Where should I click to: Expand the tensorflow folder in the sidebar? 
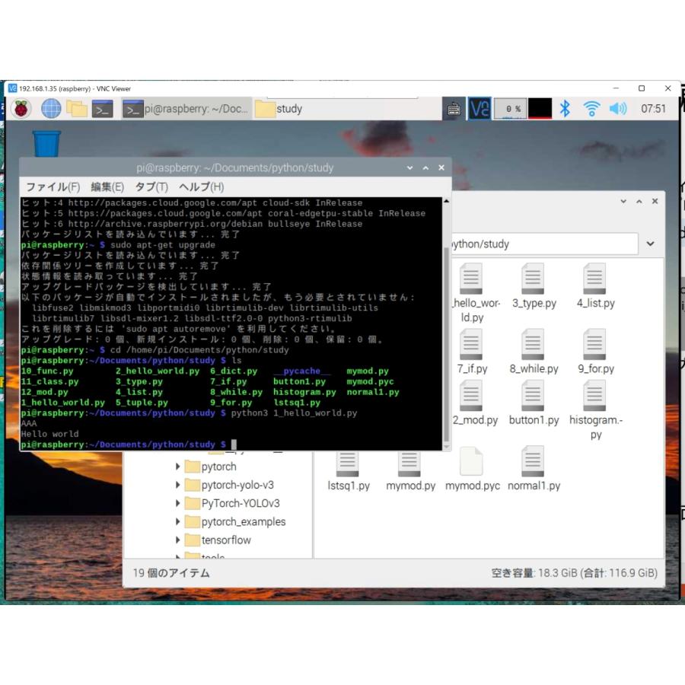178,540
